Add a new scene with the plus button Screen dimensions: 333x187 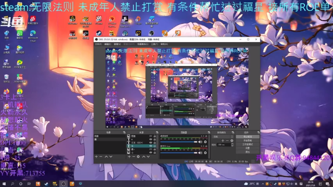point(96,157)
